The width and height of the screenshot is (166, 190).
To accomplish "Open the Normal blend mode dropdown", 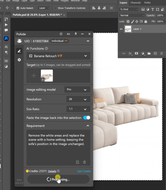I will 132,15.
